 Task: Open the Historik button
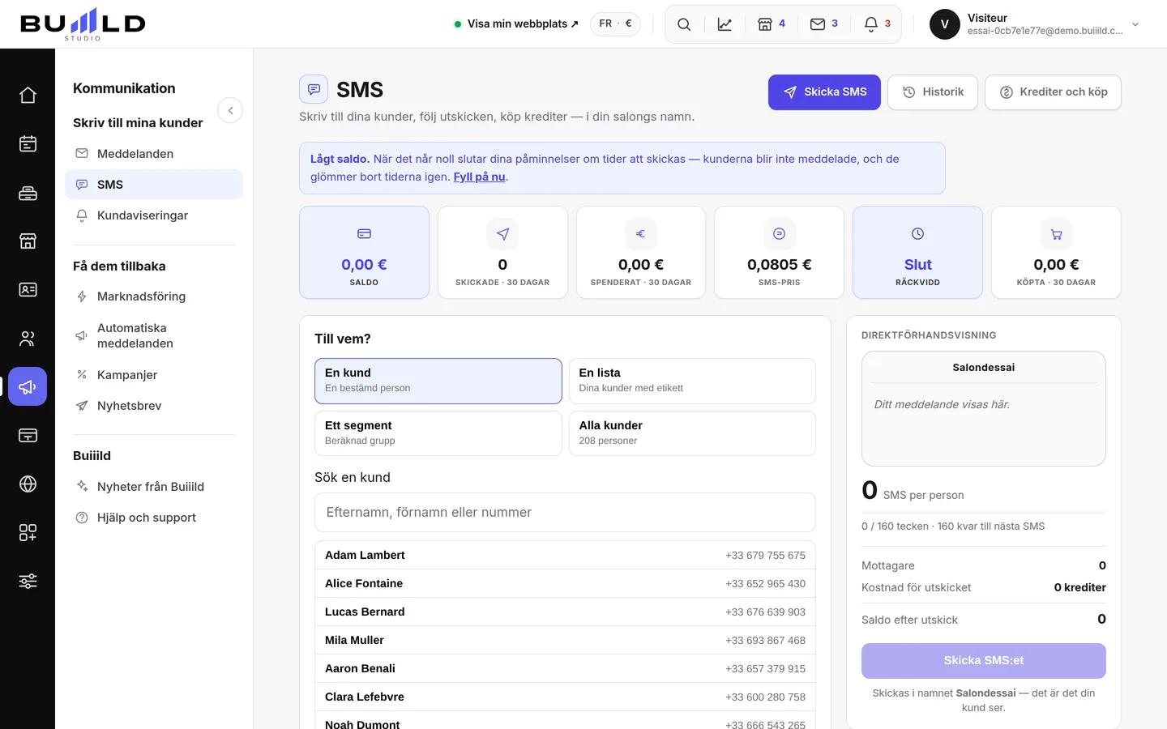click(933, 92)
